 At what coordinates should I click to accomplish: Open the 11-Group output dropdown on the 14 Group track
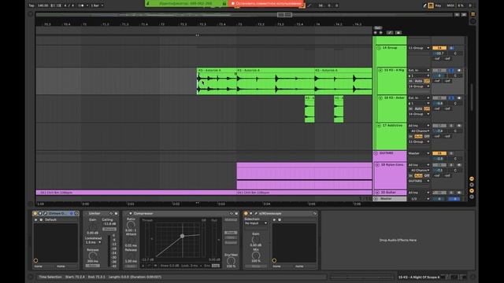click(x=419, y=48)
